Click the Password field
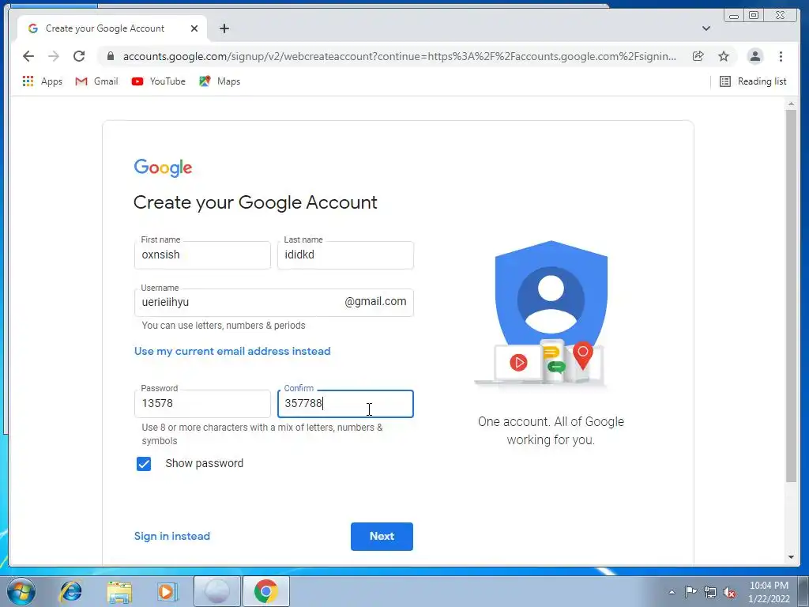809x607 pixels. (x=202, y=404)
